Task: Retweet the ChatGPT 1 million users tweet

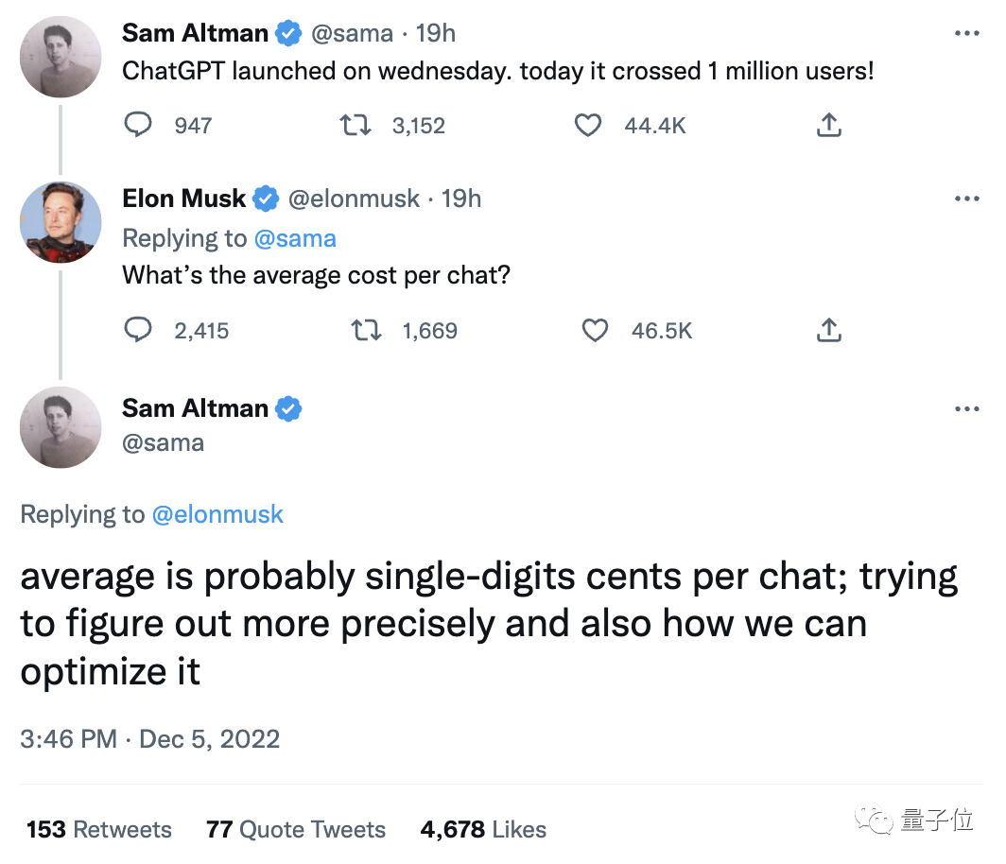Action: coord(356,125)
